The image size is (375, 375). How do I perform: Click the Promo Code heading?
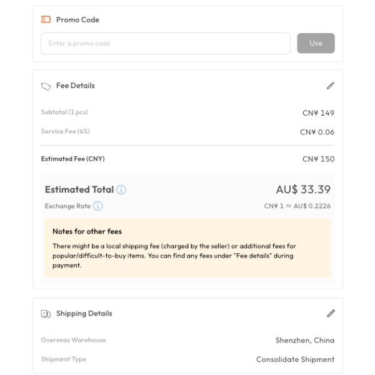77,19
